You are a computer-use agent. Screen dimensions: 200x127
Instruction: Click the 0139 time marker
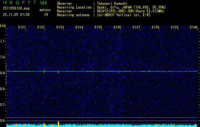click(x=175, y=27)
